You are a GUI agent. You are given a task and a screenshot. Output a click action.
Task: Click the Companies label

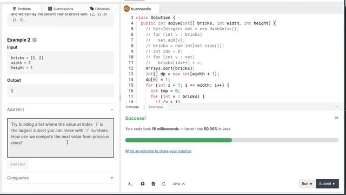pos(18,178)
